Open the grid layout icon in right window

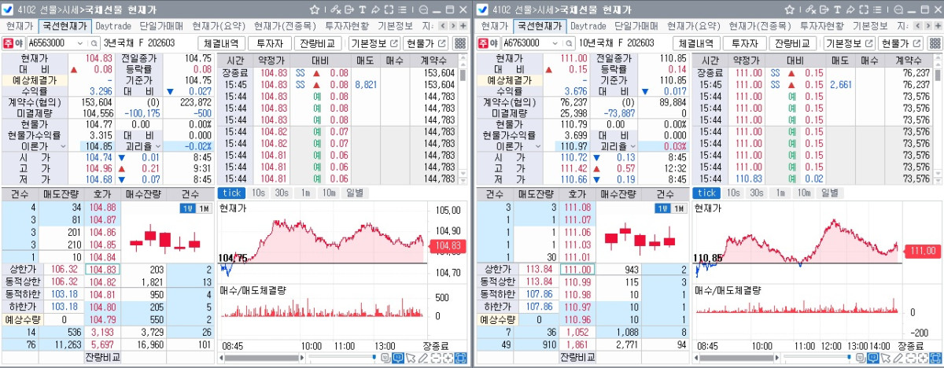(x=935, y=43)
